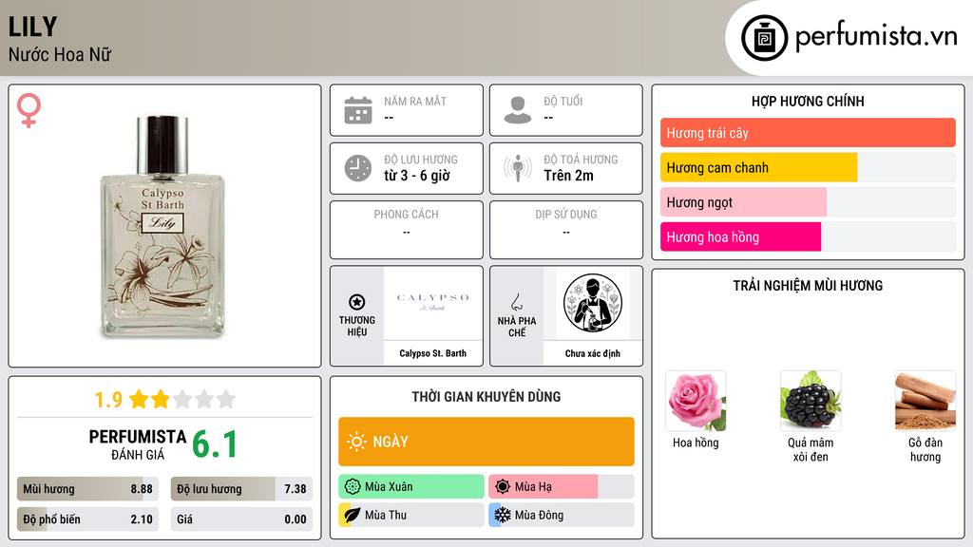Image resolution: width=973 pixels, height=547 pixels.
Task: Click the Giá 0.00 score bar
Action: click(x=241, y=519)
